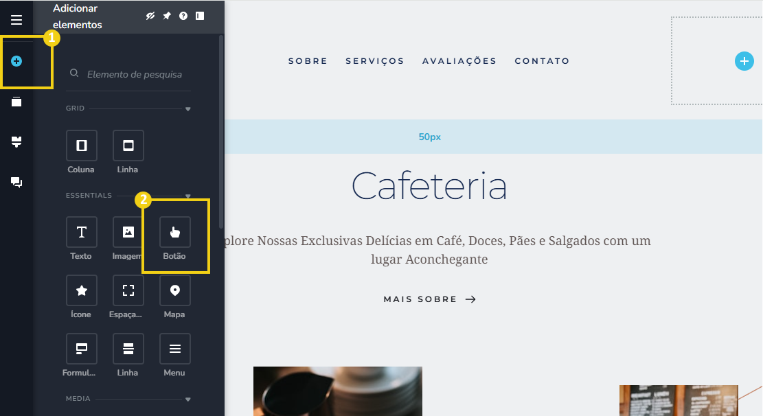Click the blue plus button in header placeholder

click(744, 61)
